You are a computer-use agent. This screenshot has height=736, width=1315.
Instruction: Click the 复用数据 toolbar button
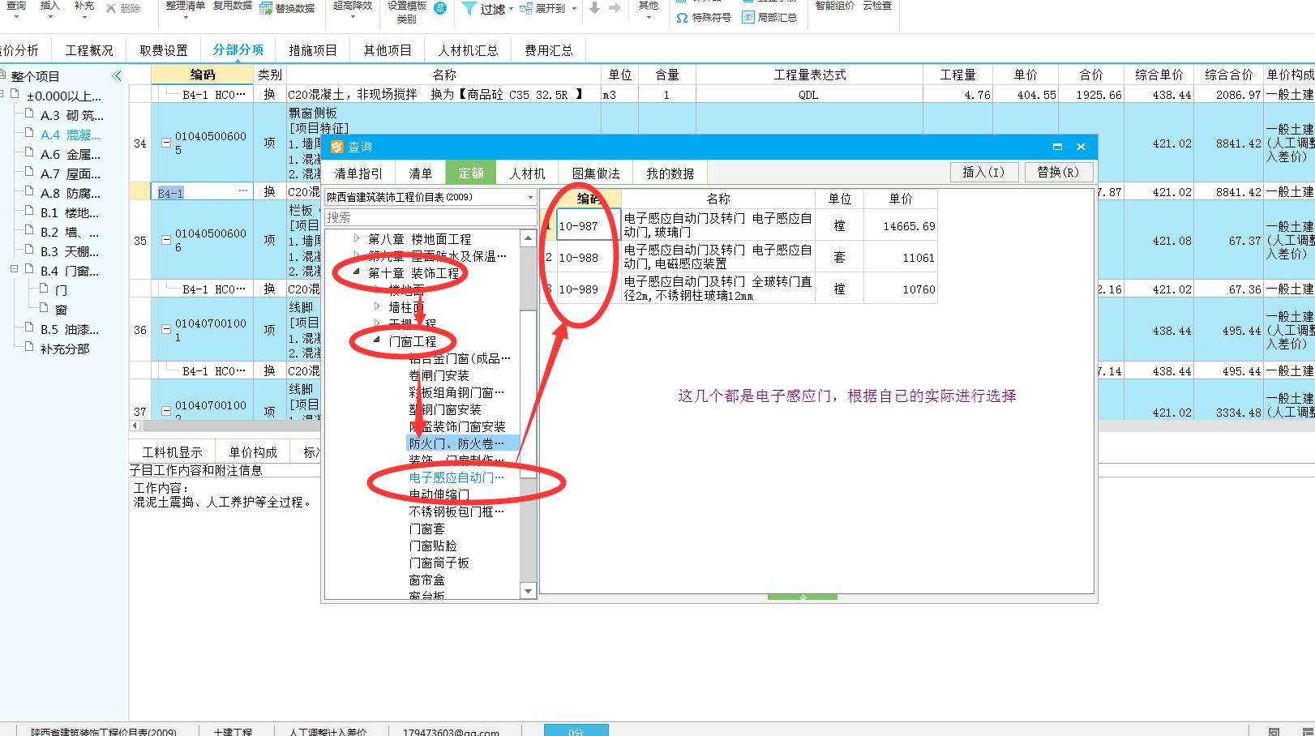(233, 6)
